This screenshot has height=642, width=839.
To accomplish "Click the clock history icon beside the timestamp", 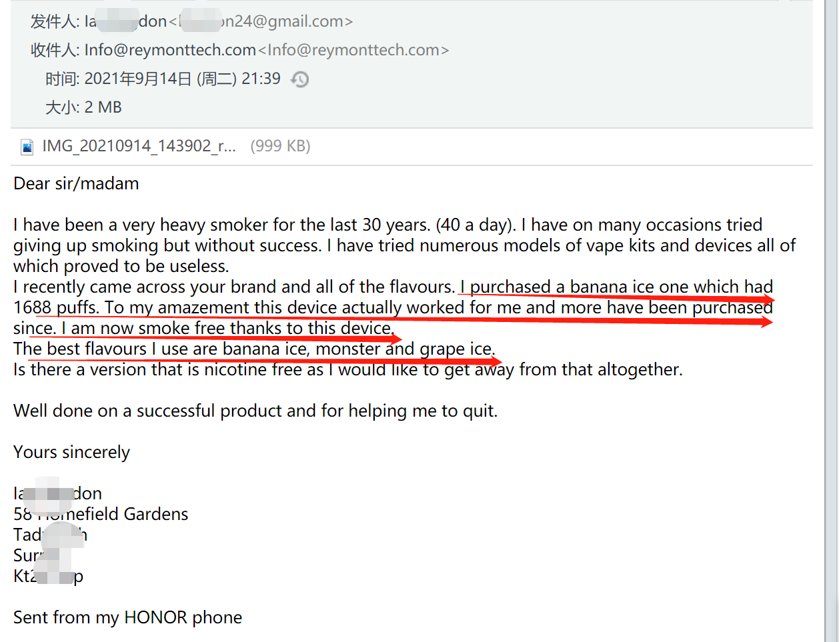I will pyautogui.click(x=300, y=79).
